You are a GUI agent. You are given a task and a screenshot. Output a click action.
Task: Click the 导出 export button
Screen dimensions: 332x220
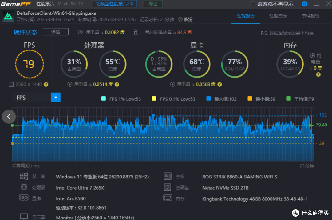coord(153,4)
